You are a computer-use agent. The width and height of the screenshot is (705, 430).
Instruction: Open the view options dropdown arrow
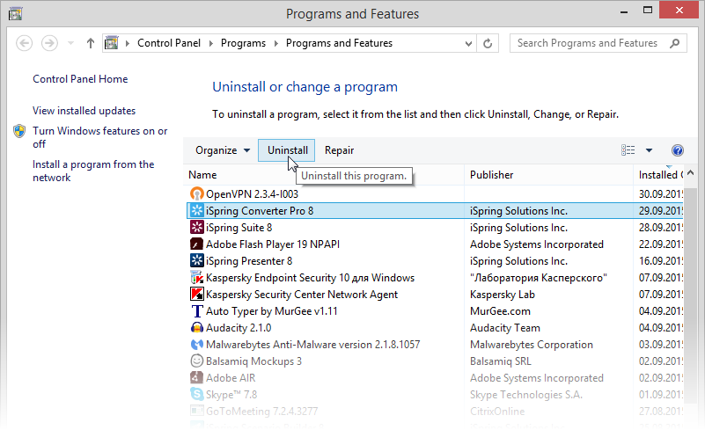(x=650, y=150)
